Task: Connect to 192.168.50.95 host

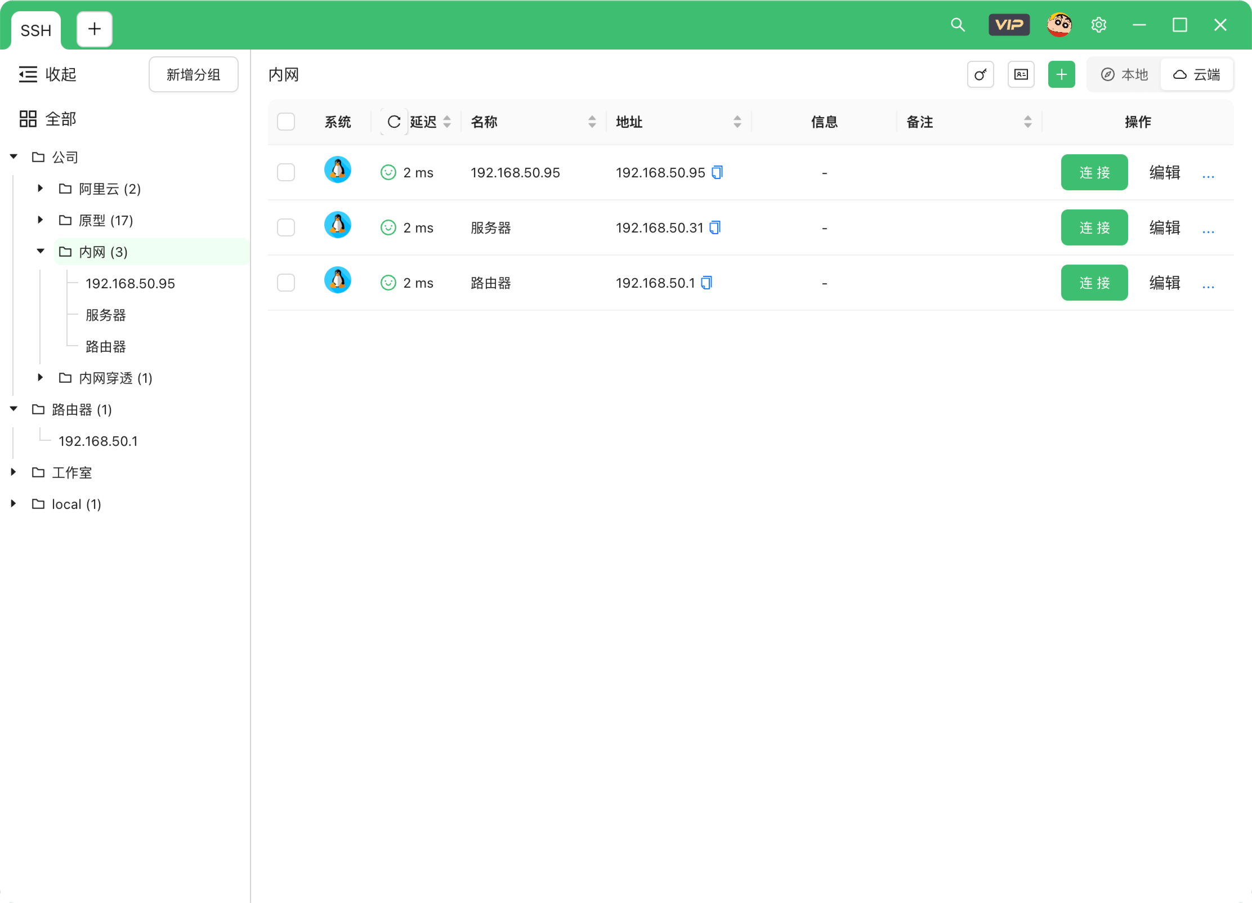Action: tap(1094, 172)
